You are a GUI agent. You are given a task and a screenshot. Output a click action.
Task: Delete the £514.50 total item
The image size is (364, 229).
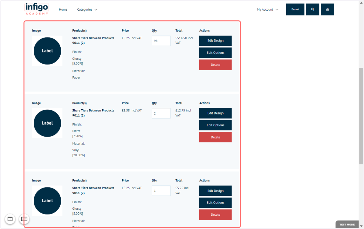pyautogui.click(x=215, y=65)
